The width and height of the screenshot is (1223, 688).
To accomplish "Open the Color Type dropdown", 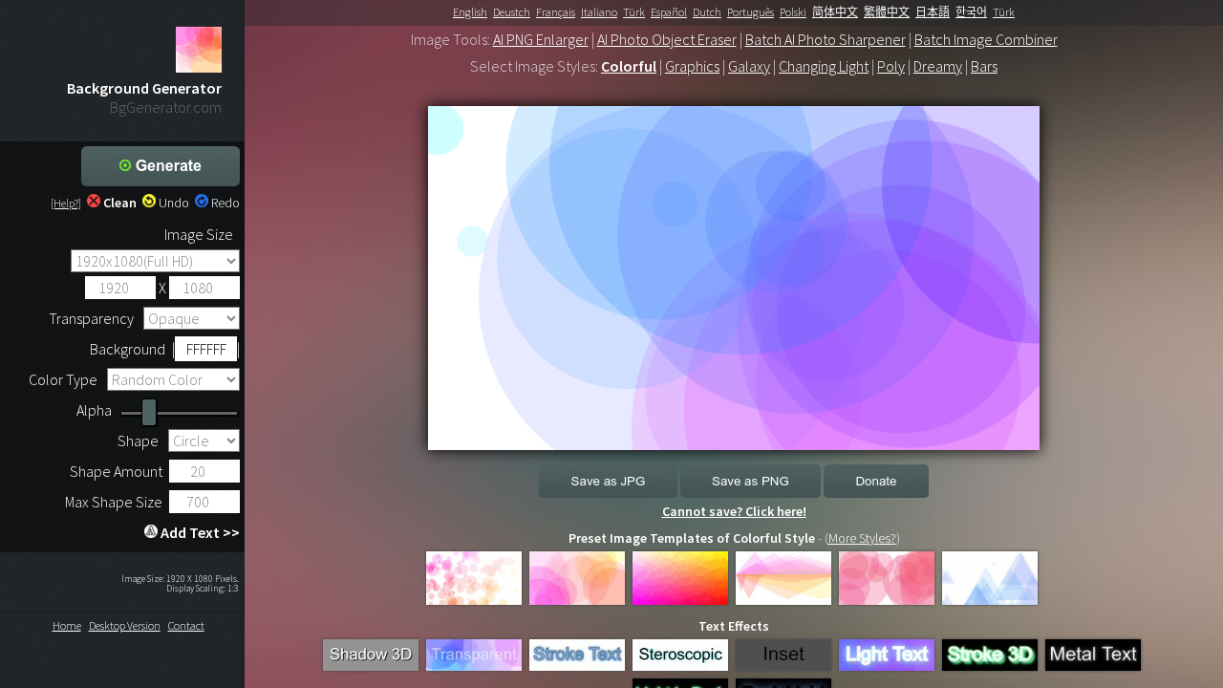I will [173, 379].
